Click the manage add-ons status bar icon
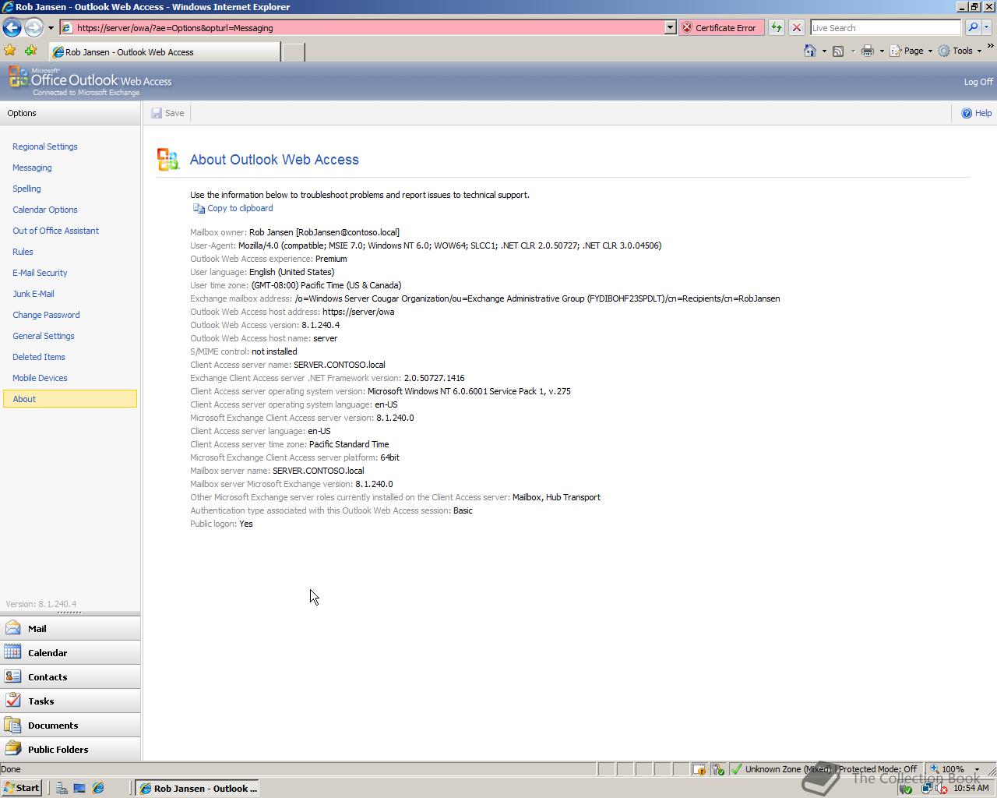997x798 pixels. point(717,769)
